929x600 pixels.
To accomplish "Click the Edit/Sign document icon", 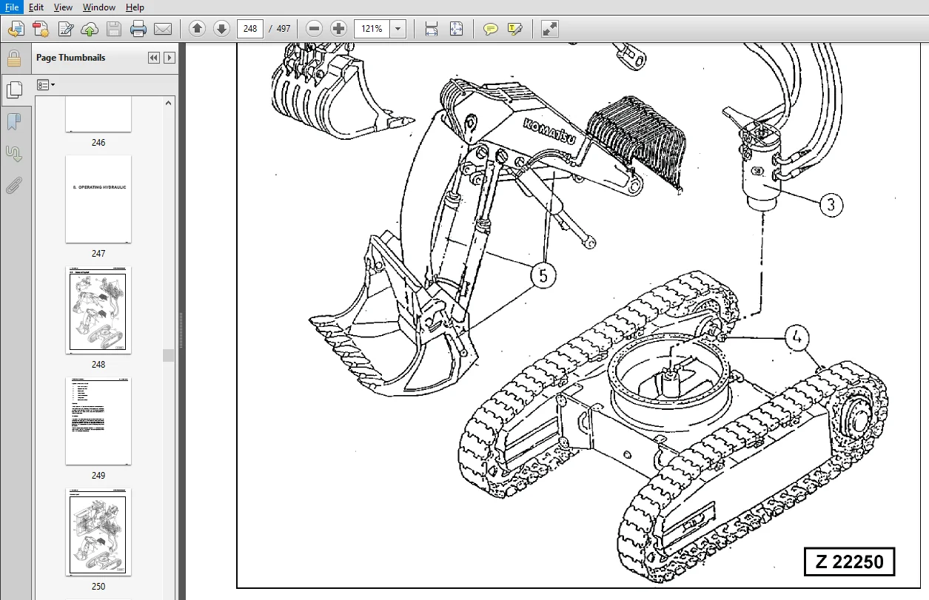I will [x=65, y=29].
